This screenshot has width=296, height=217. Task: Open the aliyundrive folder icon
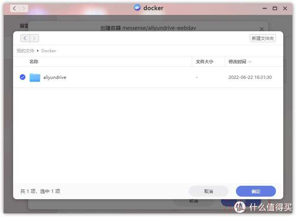35,77
